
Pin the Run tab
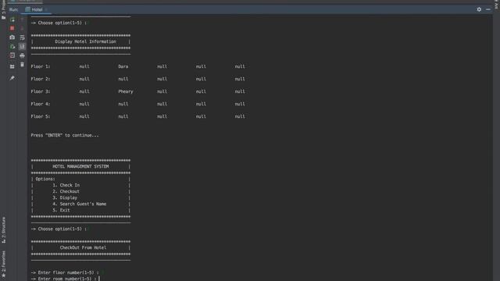coord(12,78)
